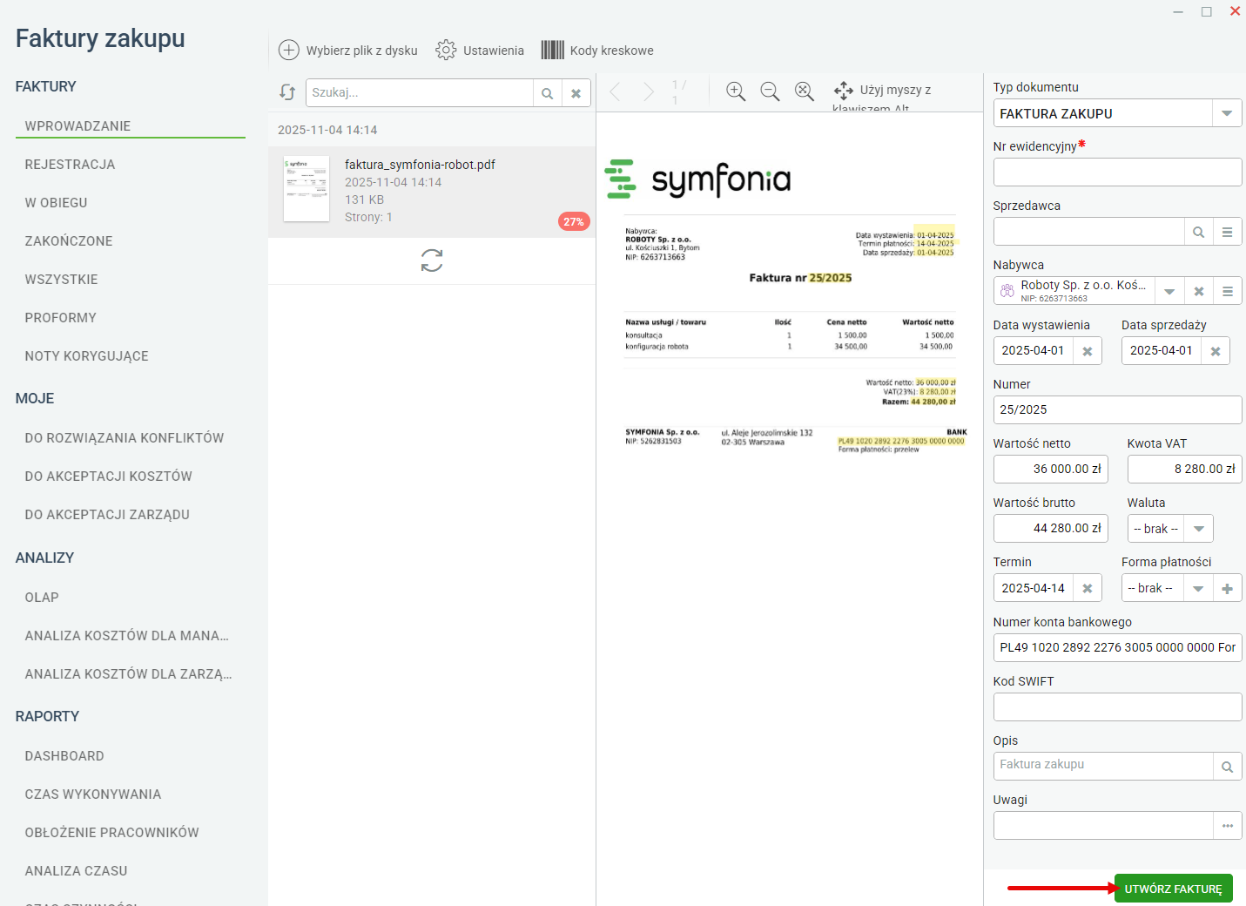Click the move/pan mouse icon
This screenshot has width=1246, height=906.
click(843, 91)
